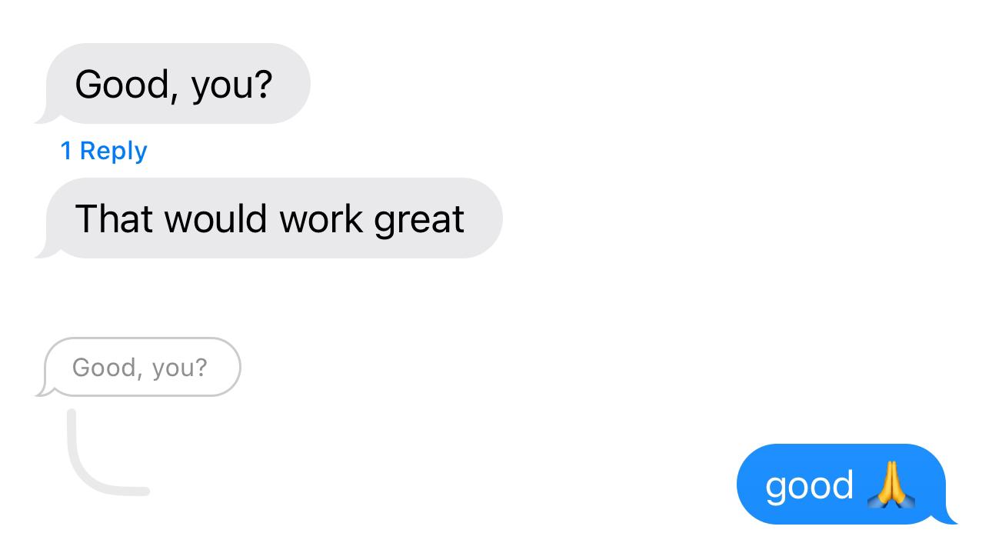Tap the outlined "Good, you?" quoted reply
The image size is (992, 553).
click(141, 368)
